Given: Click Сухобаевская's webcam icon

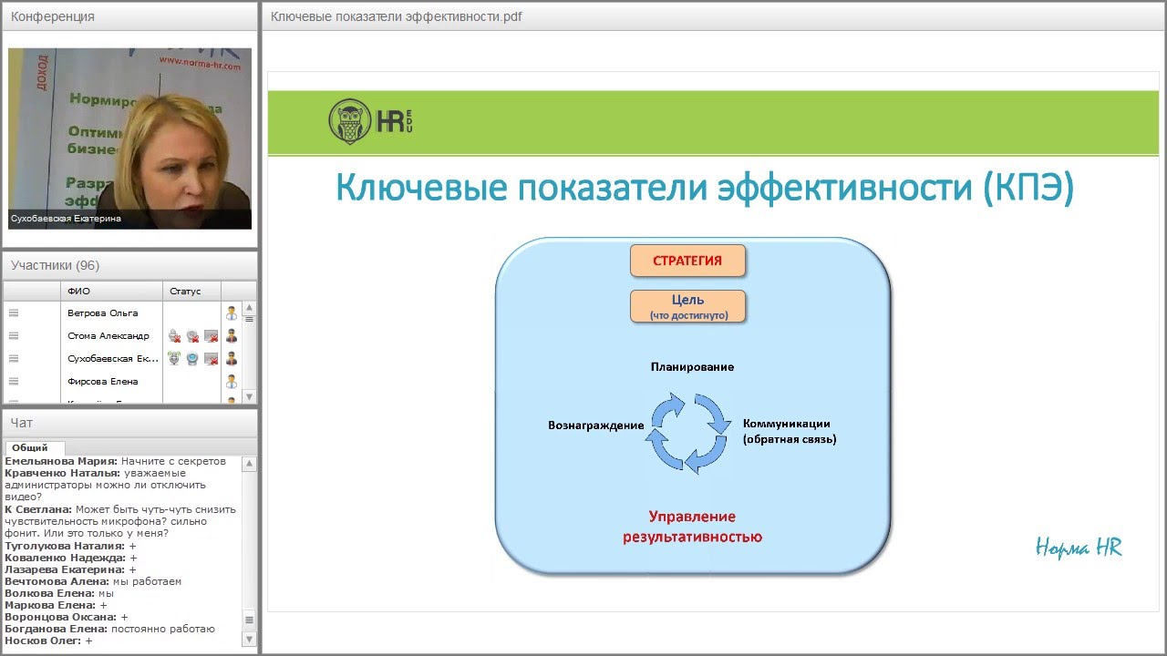Looking at the screenshot, I should 192,359.
